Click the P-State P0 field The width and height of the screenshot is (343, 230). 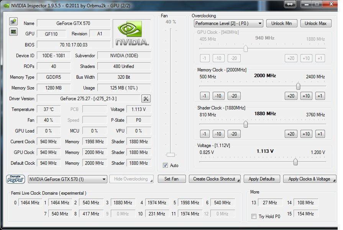[139, 120]
